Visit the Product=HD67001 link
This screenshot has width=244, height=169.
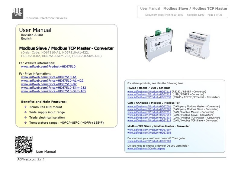[x=149, y=106]
